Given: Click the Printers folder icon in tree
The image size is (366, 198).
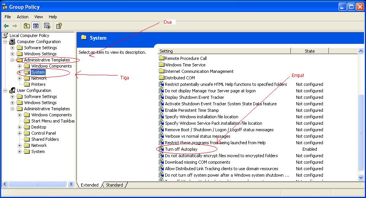Looking at the screenshot, I should pos(27,84).
